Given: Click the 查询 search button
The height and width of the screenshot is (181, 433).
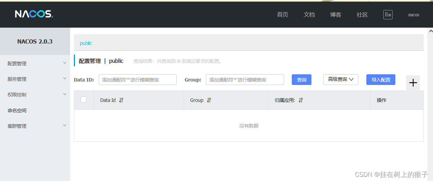Looking at the screenshot, I should pos(301,79).
